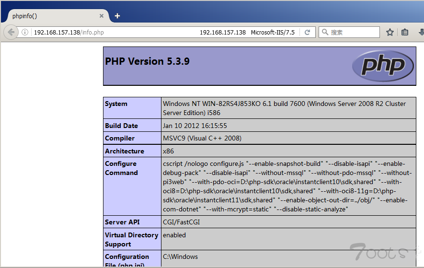Open the bookmarks list icon
Image resolution: width=424 pixels, height=268 pixels.
point(405,32)
